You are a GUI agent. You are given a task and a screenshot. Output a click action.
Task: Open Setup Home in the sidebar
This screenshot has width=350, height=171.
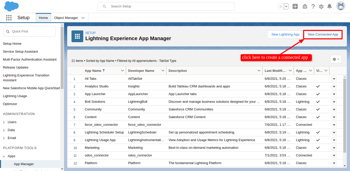[x=12, y=44]
